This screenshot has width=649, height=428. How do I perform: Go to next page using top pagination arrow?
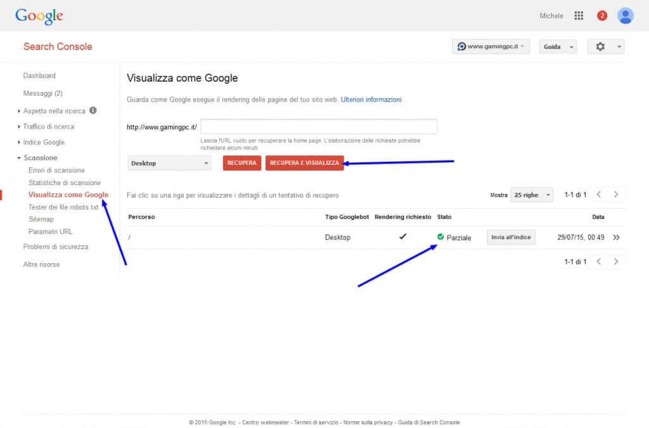click(616, 195)
